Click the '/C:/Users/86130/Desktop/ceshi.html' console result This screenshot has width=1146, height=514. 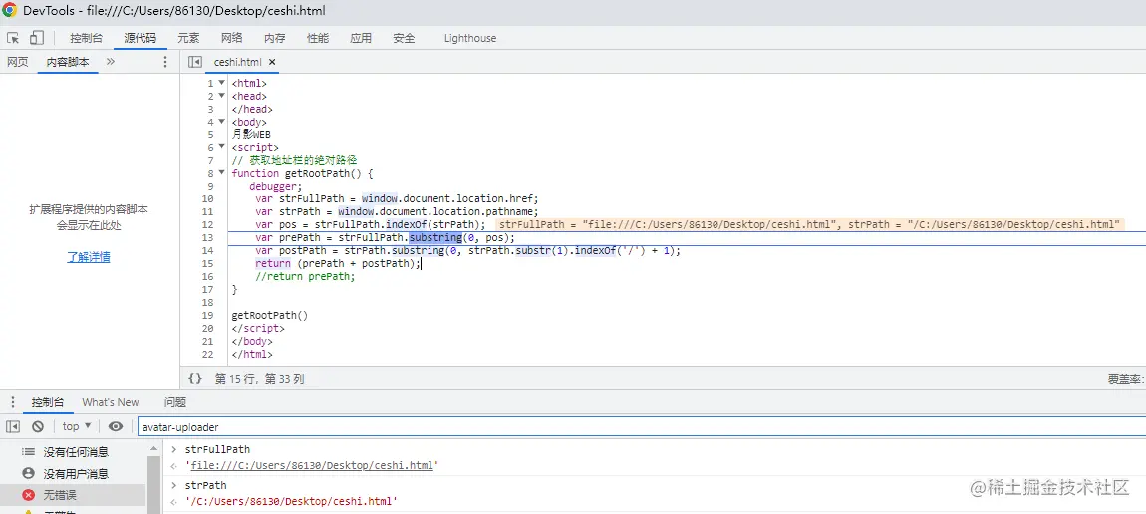point(291,502)
